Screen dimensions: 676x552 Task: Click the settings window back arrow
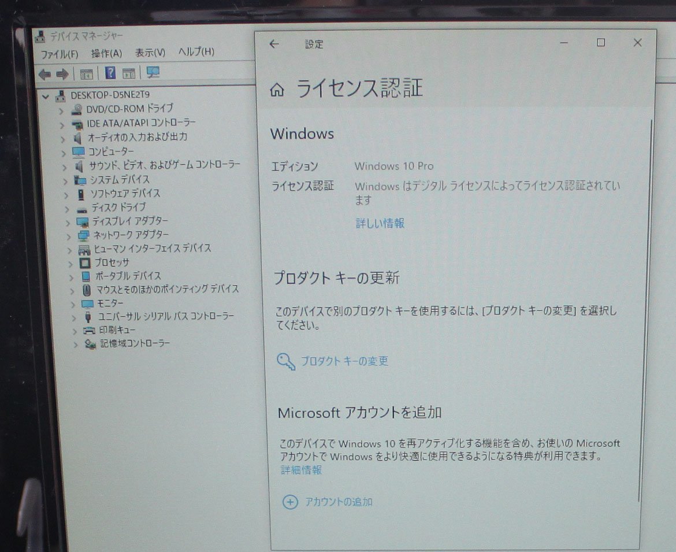(274, 43)
